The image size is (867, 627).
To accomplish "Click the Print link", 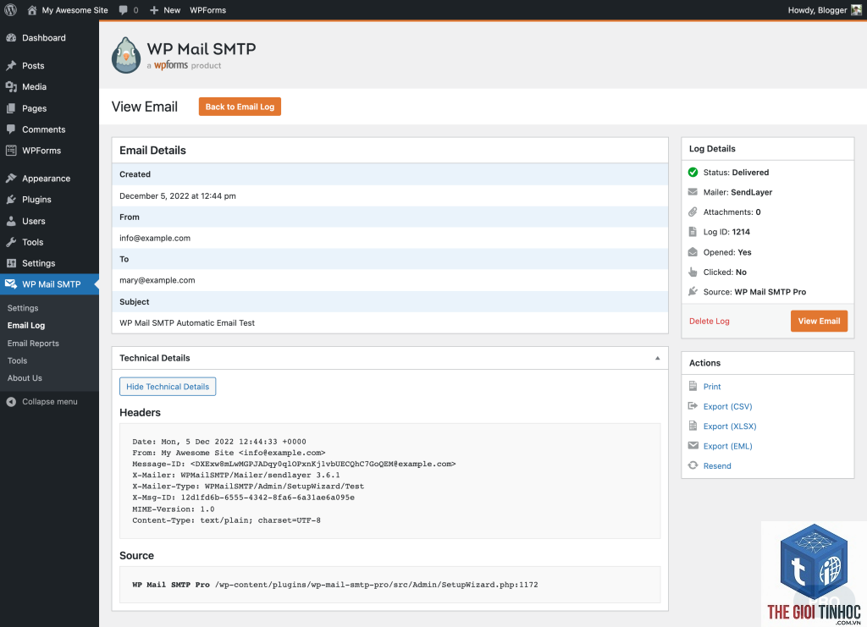I will pos(712,387).
